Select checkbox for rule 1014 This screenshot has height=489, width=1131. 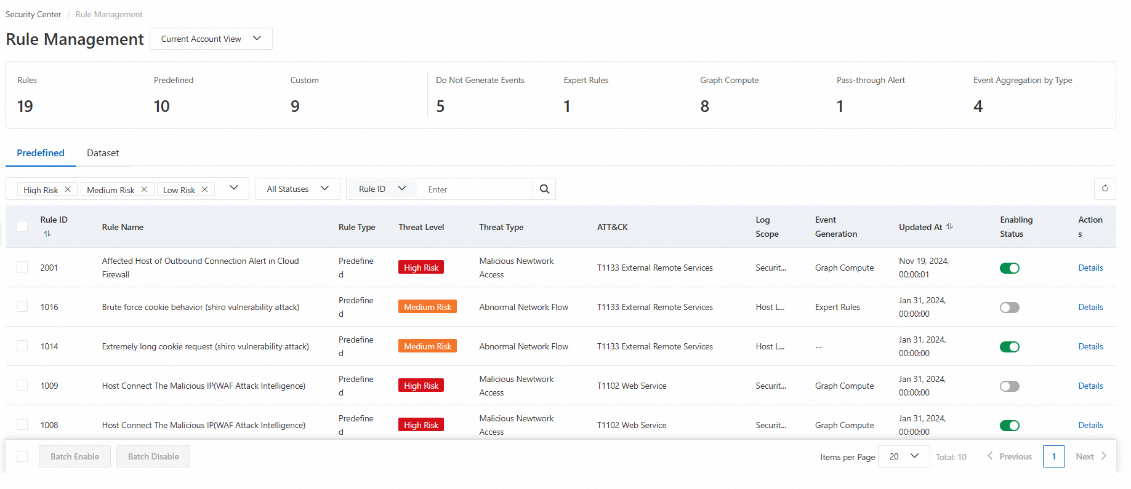point(22,346)
